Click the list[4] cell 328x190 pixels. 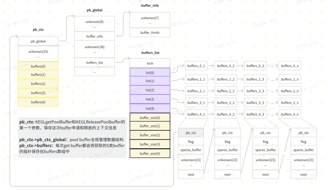pos(150,108)
